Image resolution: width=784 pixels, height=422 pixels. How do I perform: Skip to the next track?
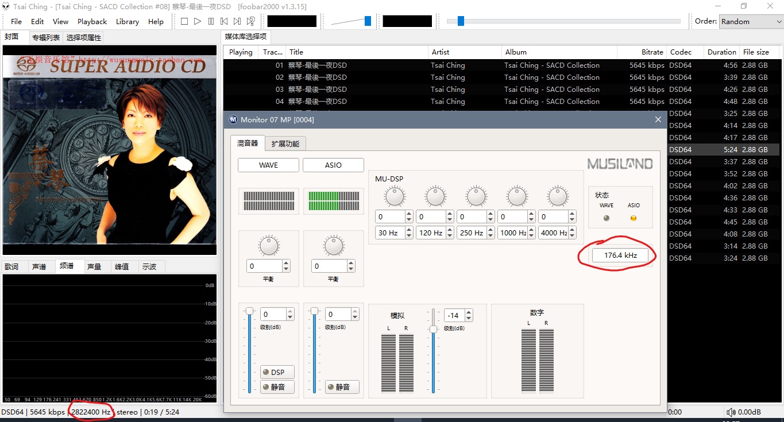pyautogui.click(x=237, y=21)
